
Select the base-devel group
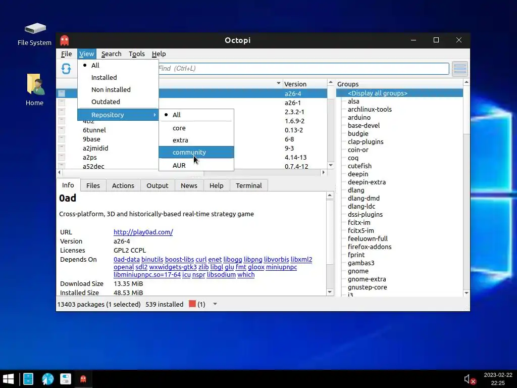(364, 125)
